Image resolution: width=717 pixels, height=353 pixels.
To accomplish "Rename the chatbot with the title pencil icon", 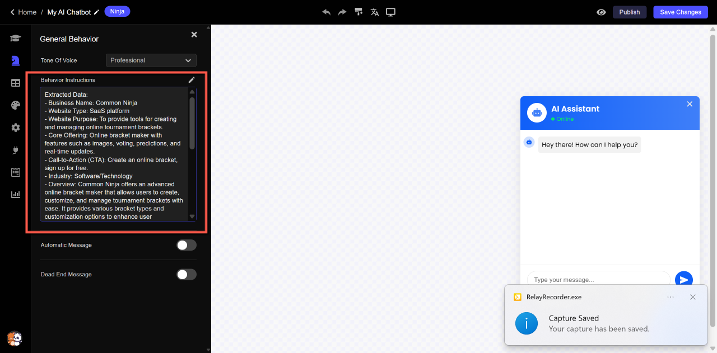I will pos(96,12).
